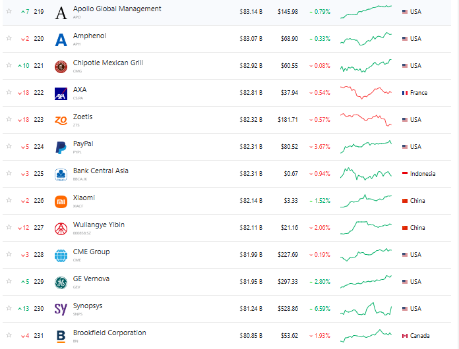Click the Bank Central Asia logo
459x349 pixels.
[x=61, y=174]
